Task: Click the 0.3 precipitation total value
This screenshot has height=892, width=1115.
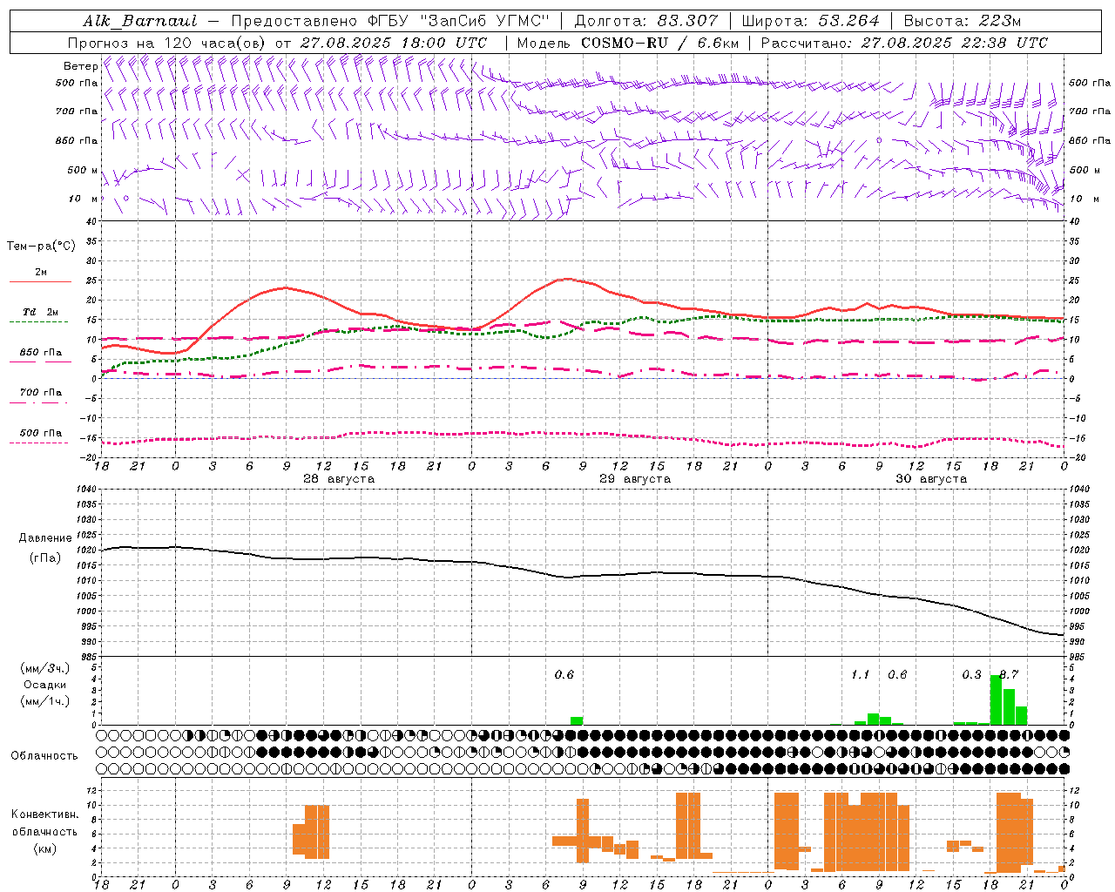Action: coord(971,674)
